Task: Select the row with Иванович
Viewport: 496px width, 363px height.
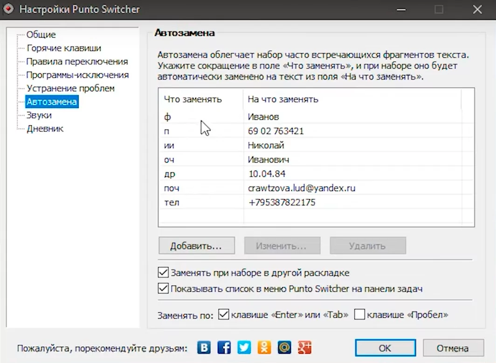Action: point(316,159)
